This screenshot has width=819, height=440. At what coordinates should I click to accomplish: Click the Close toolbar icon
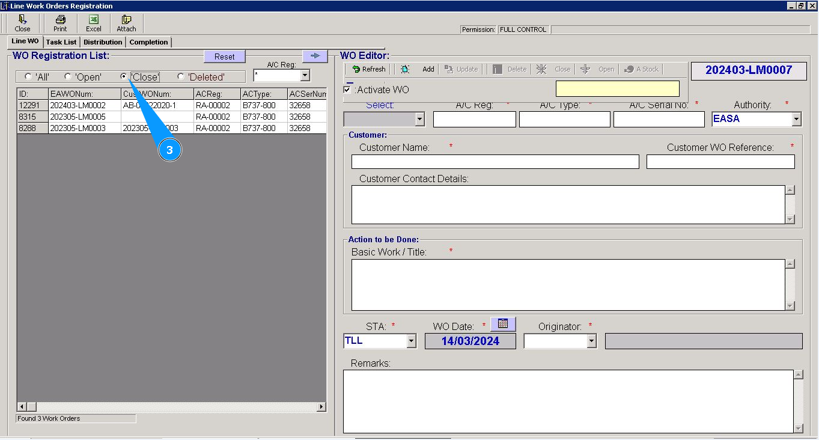tap(22, 23)
